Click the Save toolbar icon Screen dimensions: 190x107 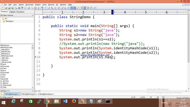9,8
